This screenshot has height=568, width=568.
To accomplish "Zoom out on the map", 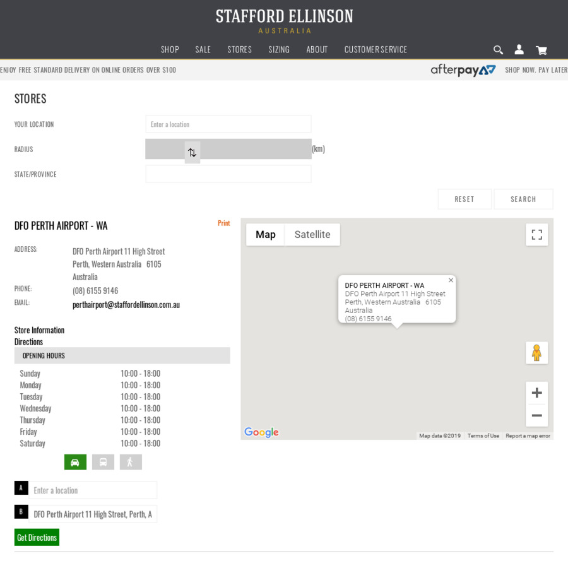I will tap(536, 415).
